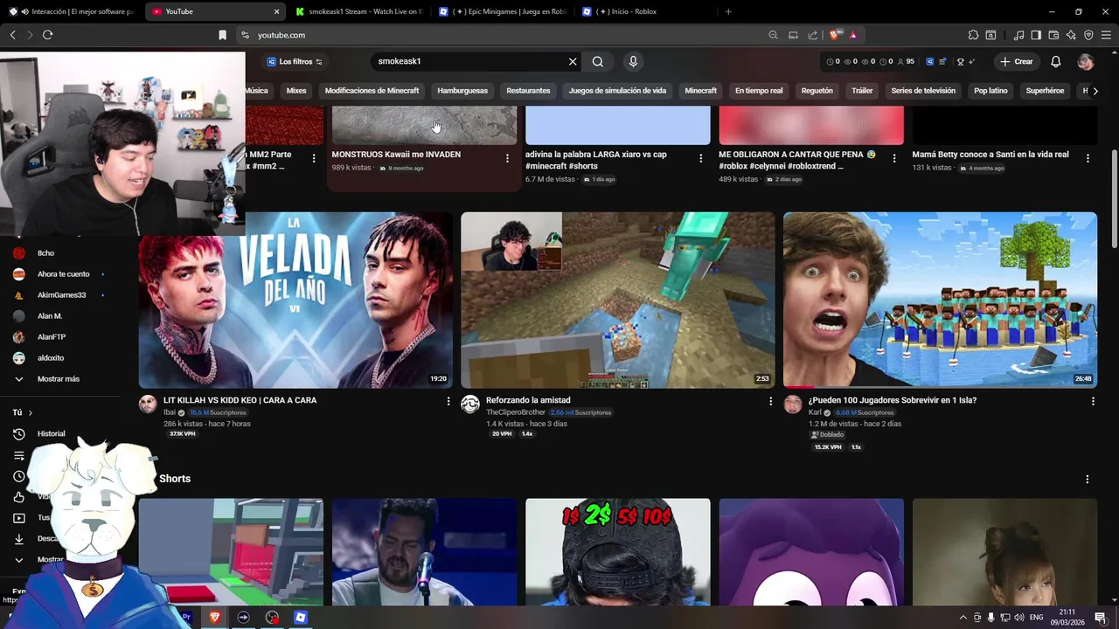Clear the search box with the X
Image resolution: width=1119 pixels, height=629 pixels.
[x=573, y=62]
